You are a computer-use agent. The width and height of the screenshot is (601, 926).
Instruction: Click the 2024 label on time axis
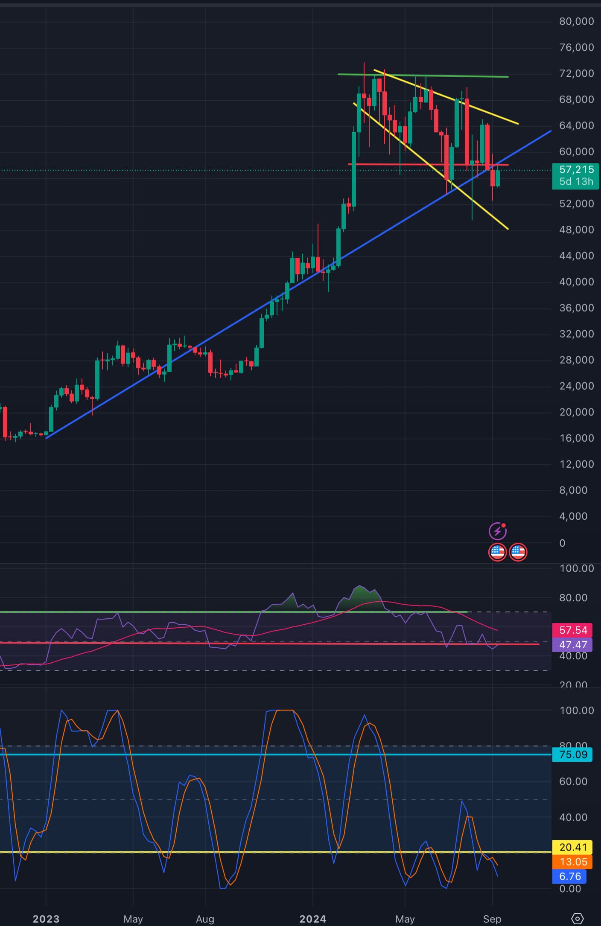[x=312, y=919]
